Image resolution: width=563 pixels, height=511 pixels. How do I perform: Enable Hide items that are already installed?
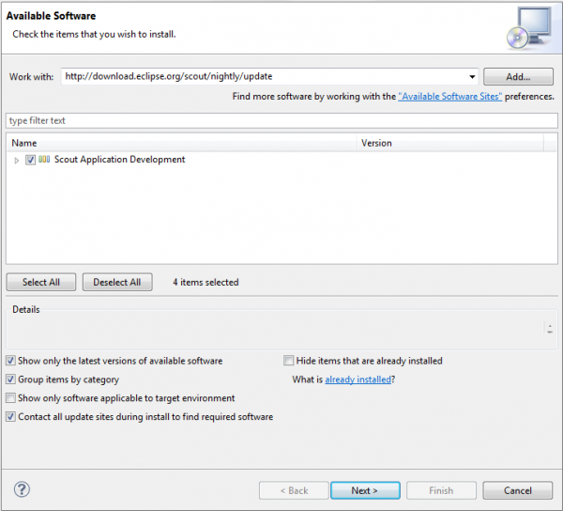(x=288, y=361)
